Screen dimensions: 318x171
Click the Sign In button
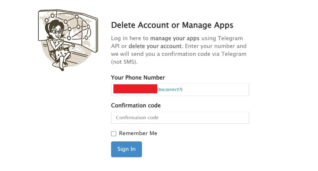(126, 149)
